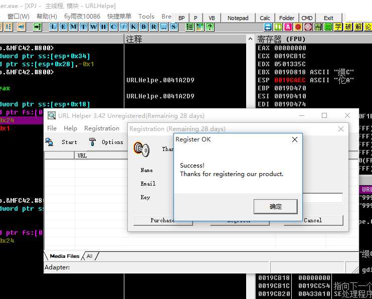Open the C CPU window button
This screenshot has height=299, width=372.
113,27
